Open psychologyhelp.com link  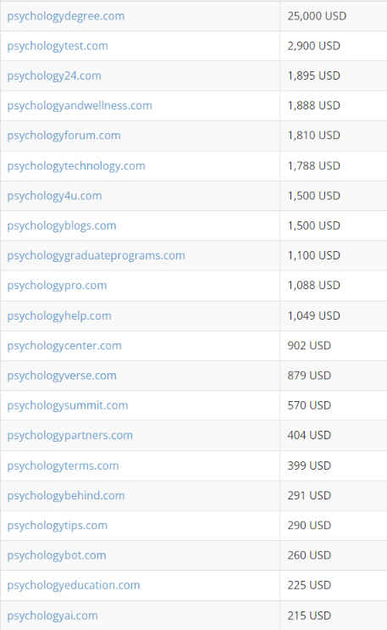pos(59,316)
